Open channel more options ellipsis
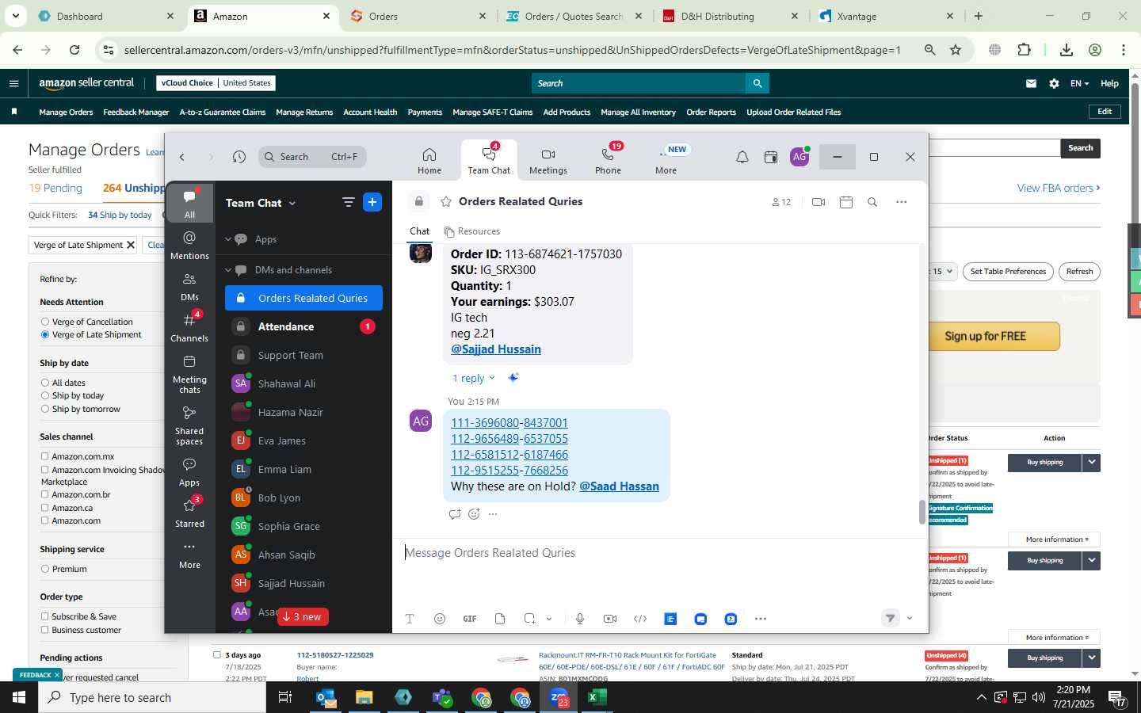This screenshot has height=713, width=1141. coord(901,202)
